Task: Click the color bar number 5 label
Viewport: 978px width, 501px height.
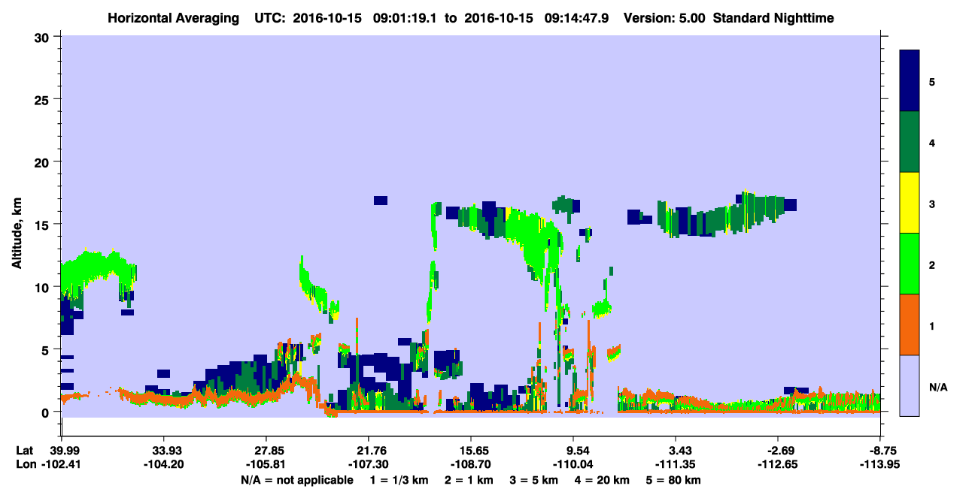Action: pyautogui.click(x=932, y=82)
